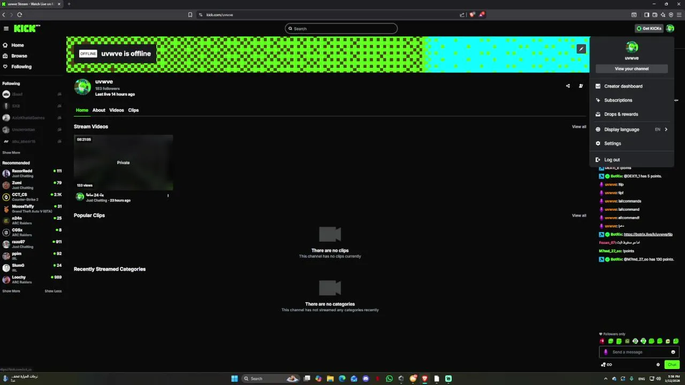The height and width of the screenshot is (385, 685).
Task: Open Brave Leo AI icon
Action: (x=663, y=14)
